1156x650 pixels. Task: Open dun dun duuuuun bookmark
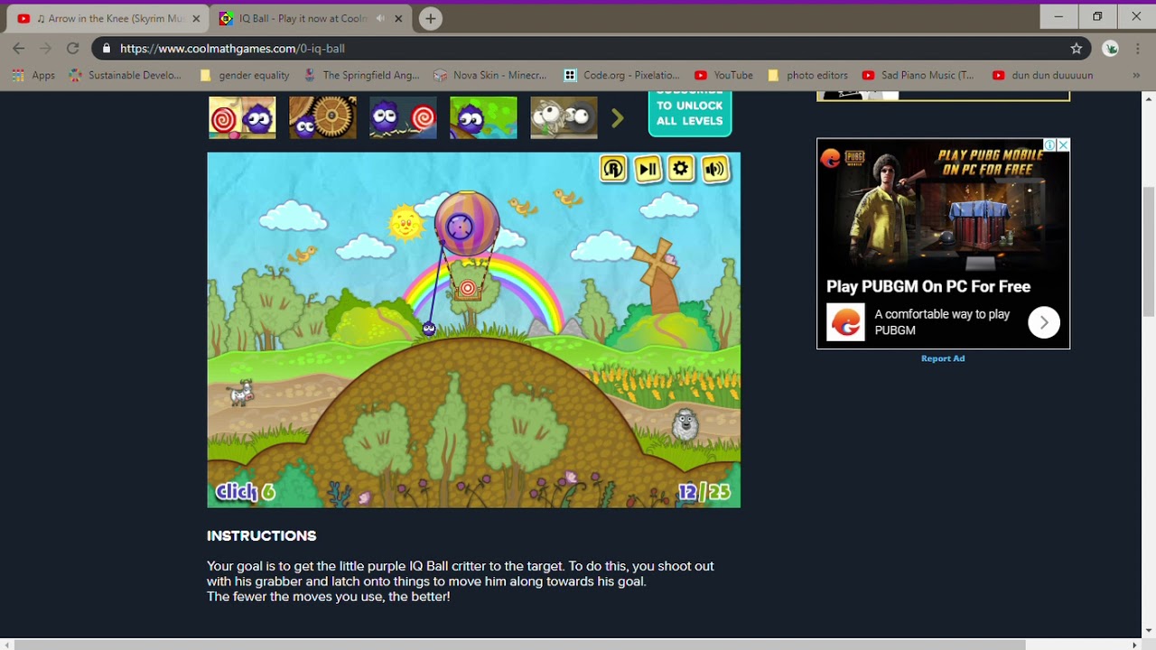coord(1042,76)
